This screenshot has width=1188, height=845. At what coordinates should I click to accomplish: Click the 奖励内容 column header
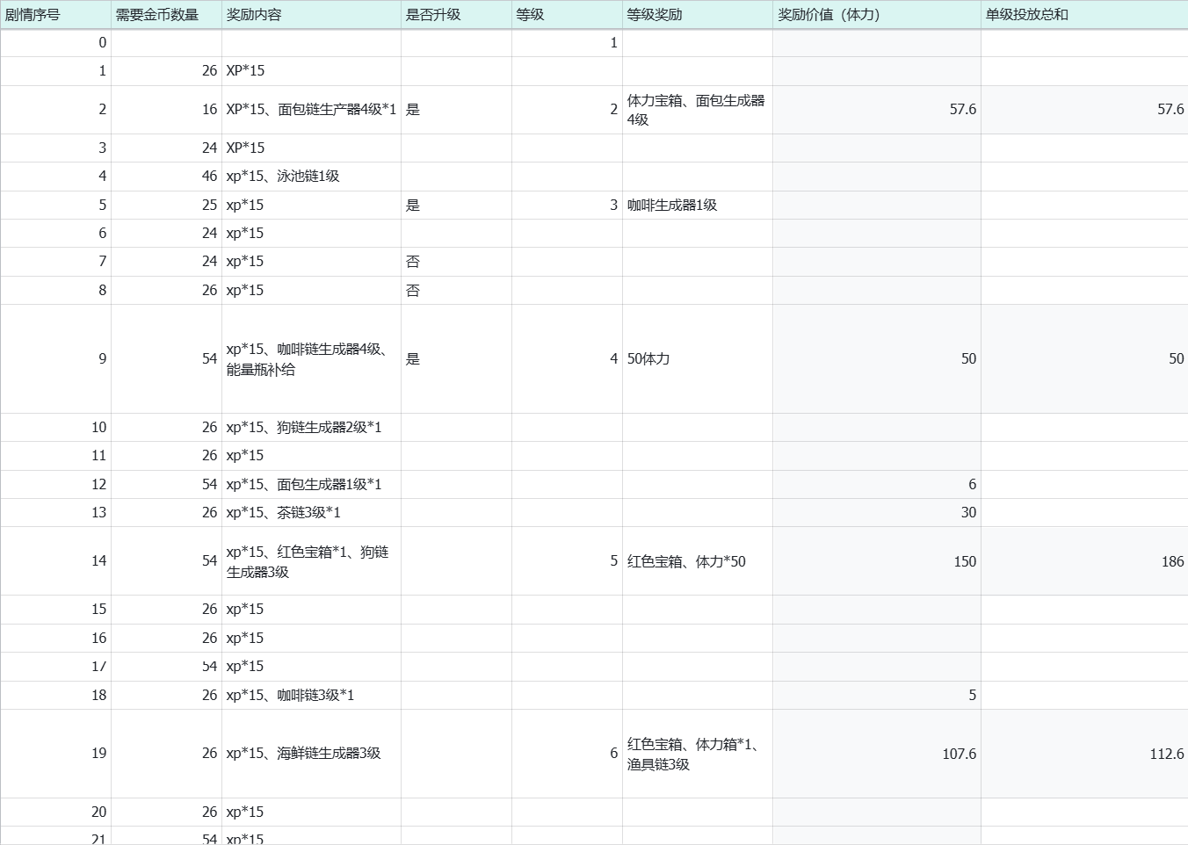point(311,15)
